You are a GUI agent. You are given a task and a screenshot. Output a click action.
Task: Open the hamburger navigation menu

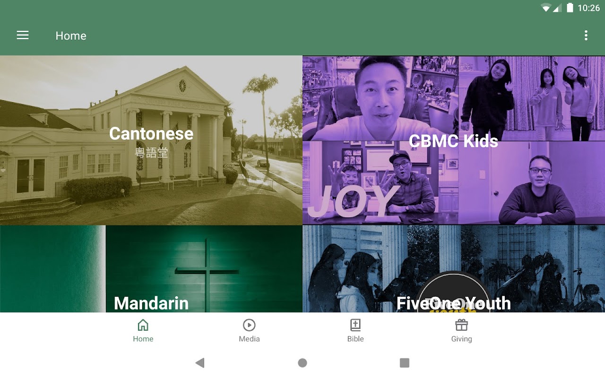click(23, 35)
